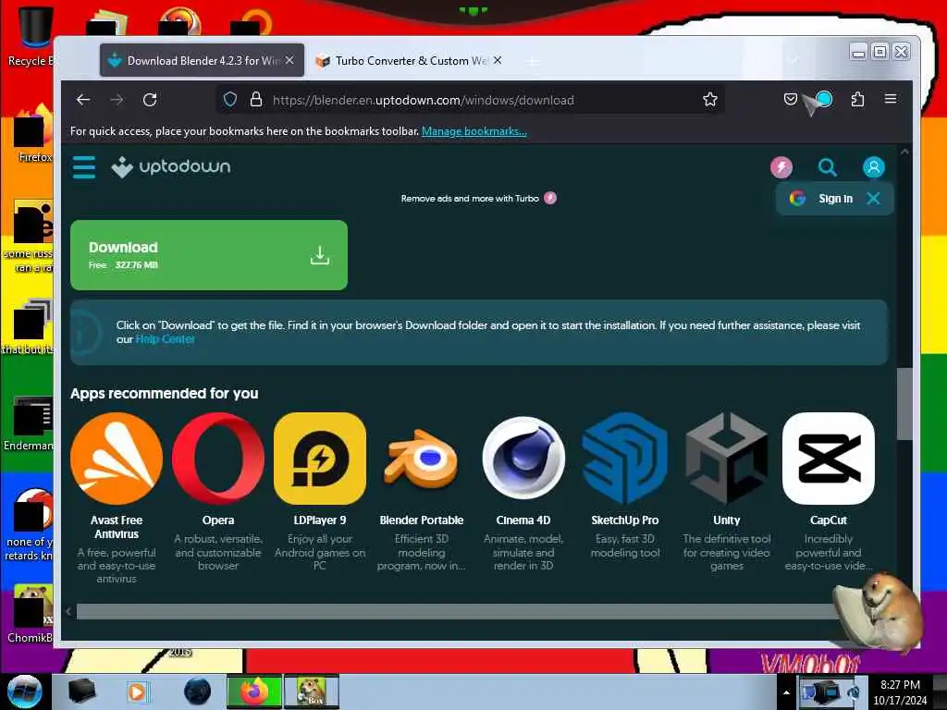Click the LDPlayer 9 title text

coord(319,520)
